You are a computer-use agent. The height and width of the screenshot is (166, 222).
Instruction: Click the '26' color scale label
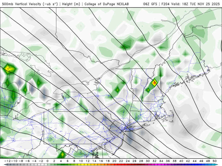click(134, 161)
